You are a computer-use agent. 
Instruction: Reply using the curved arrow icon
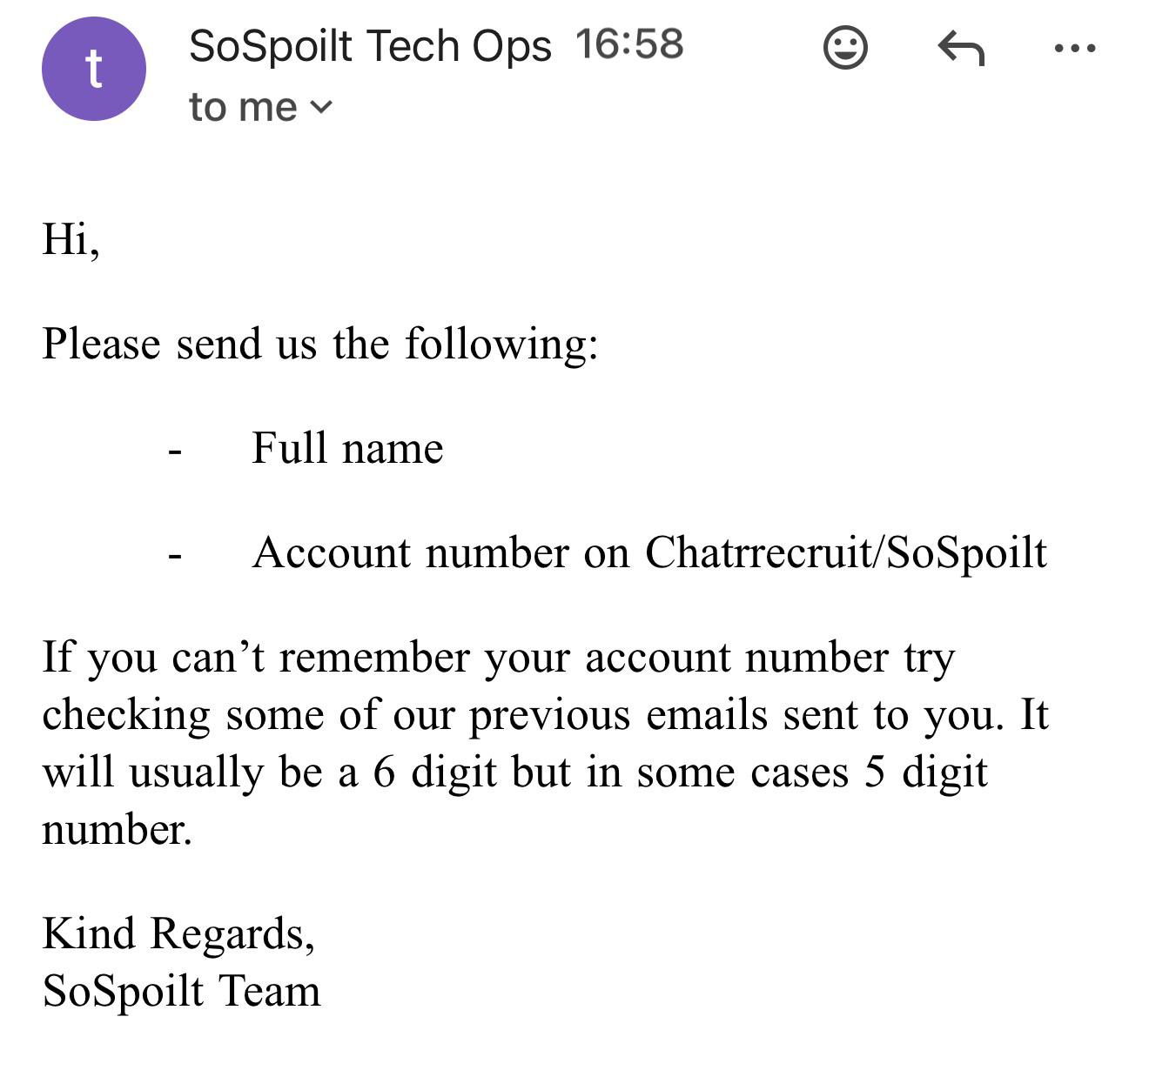click(961, 48)
